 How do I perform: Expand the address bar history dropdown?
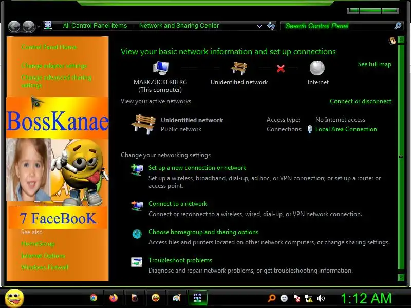click(259, 26)
